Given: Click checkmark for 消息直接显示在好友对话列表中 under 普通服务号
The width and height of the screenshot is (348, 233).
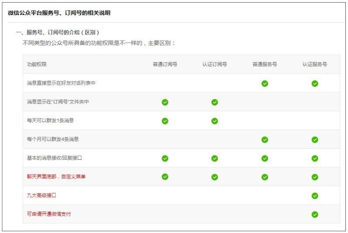Looking at the screenshot, I should coord(265,84).
